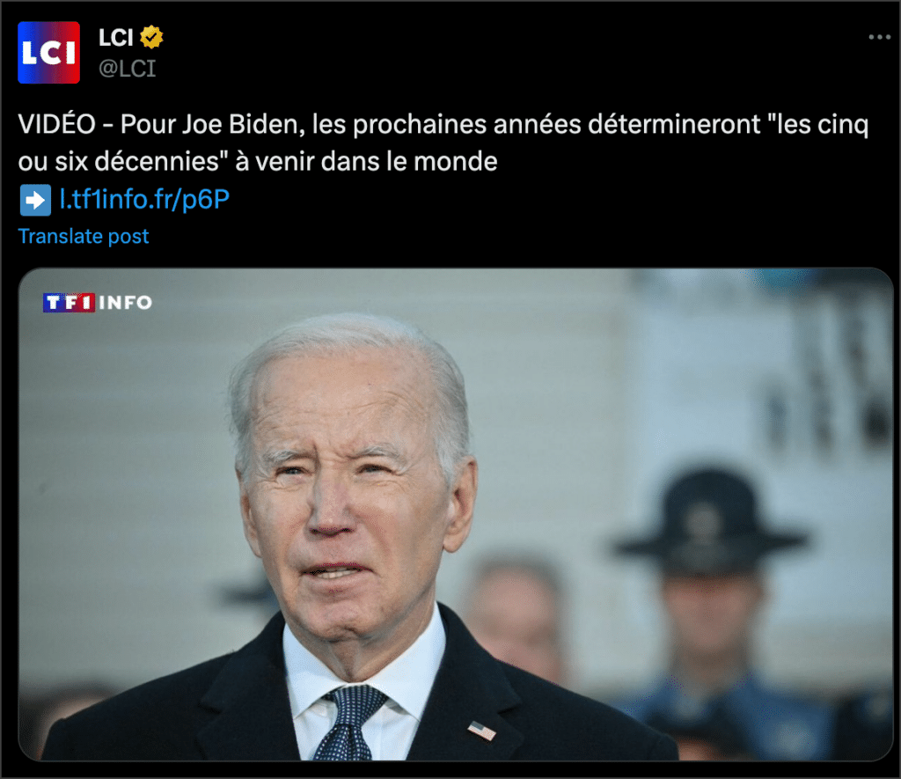Open the LCI profile avatar
Screen dimensions: 901x779
[49, 52]
